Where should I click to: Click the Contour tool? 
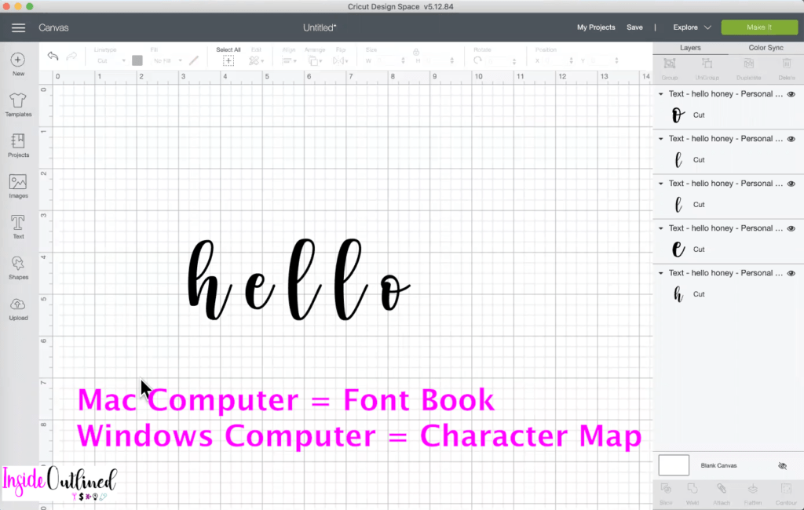point(786,489)
